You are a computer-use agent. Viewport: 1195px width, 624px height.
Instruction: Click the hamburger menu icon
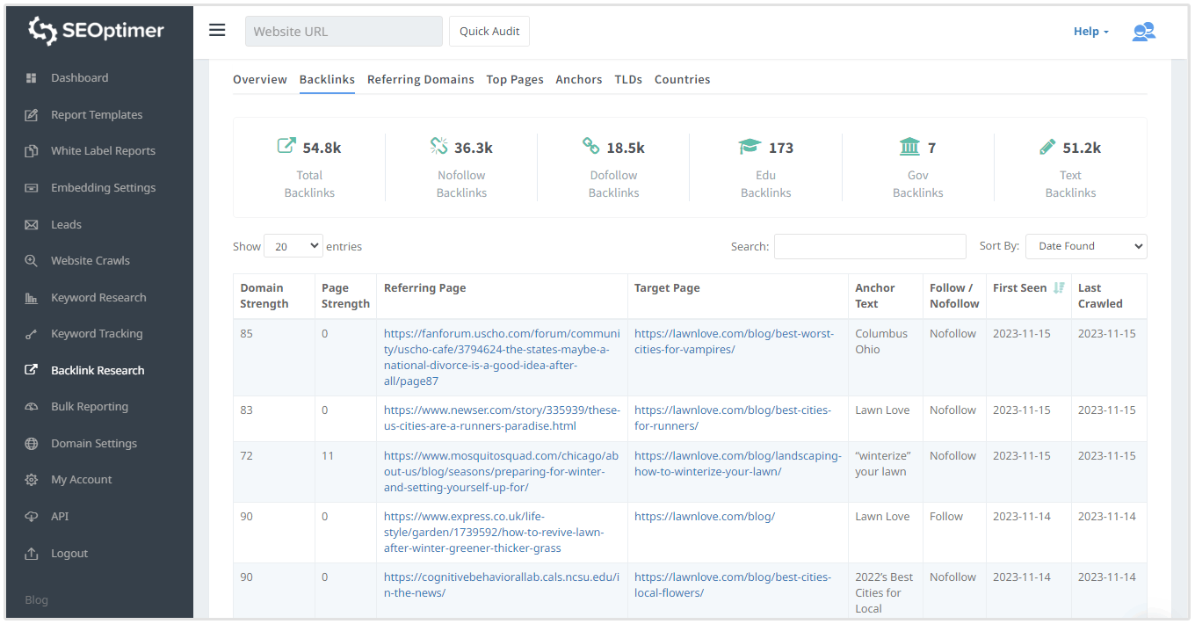tap(217, 31)
